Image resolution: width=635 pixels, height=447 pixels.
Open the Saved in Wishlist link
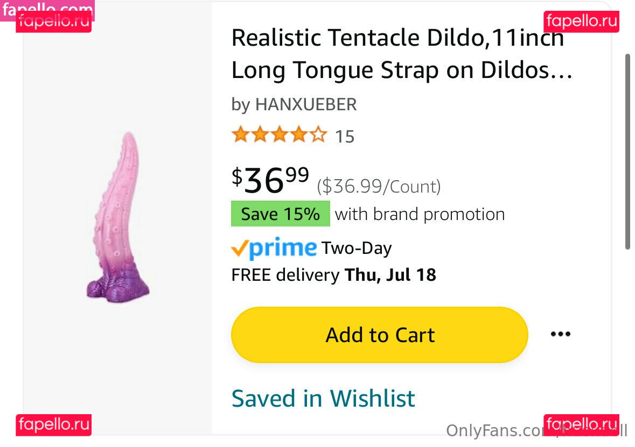coord(323,399)
